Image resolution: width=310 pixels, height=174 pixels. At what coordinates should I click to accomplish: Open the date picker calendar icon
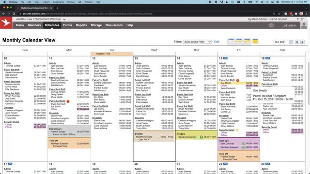291,42
